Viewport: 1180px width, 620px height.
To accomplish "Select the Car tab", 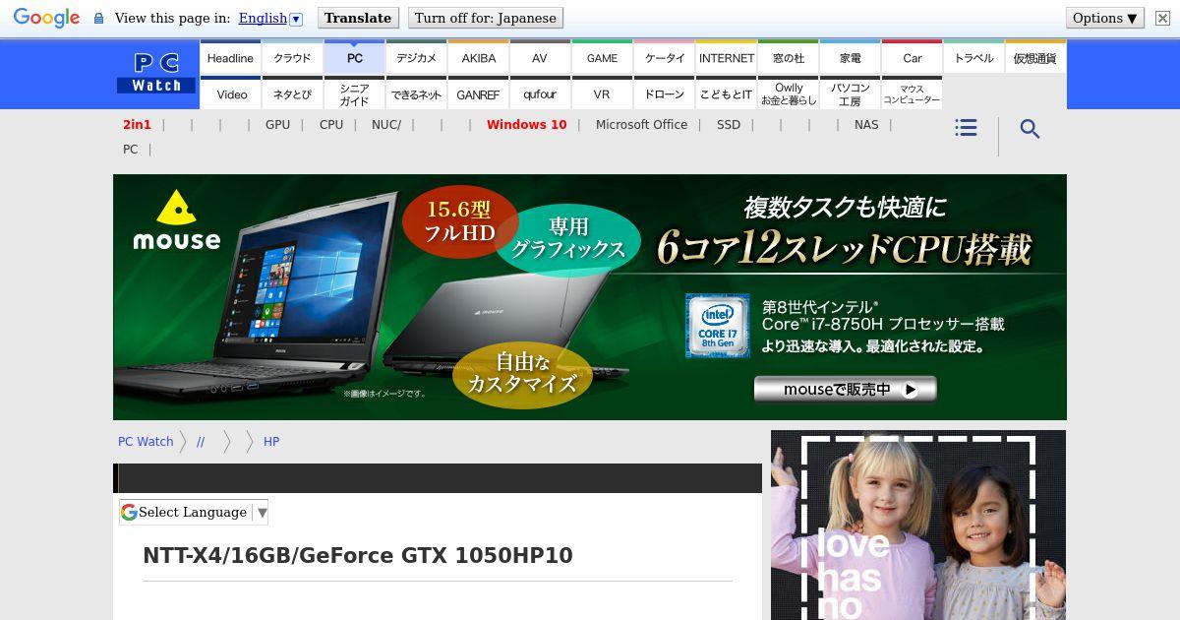I will click(x=913, y=58).
